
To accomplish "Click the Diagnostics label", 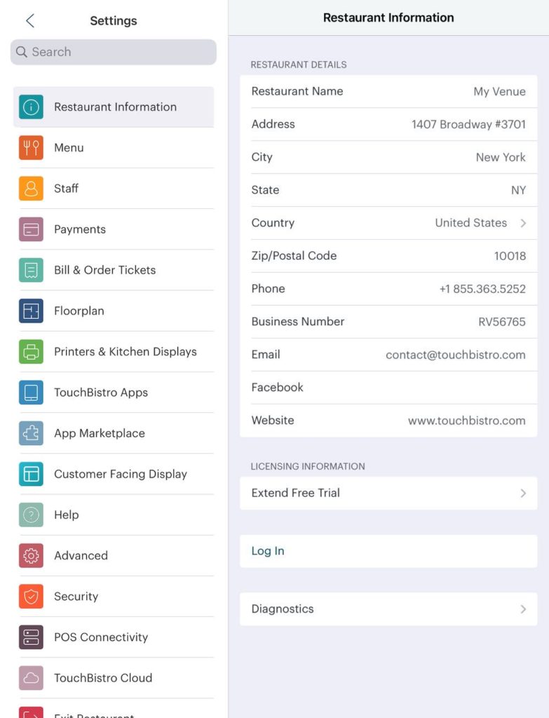I will click(283, 609).
